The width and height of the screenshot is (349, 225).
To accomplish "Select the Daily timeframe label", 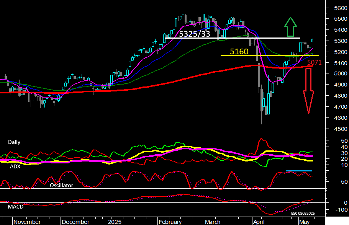I will click(14, 142).
